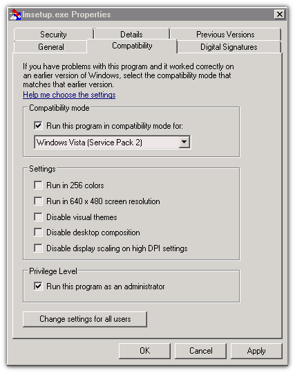This screenshot has width=295, height=373.
Task: Confirm with the OK button
Action: click(x=144, y=351)
